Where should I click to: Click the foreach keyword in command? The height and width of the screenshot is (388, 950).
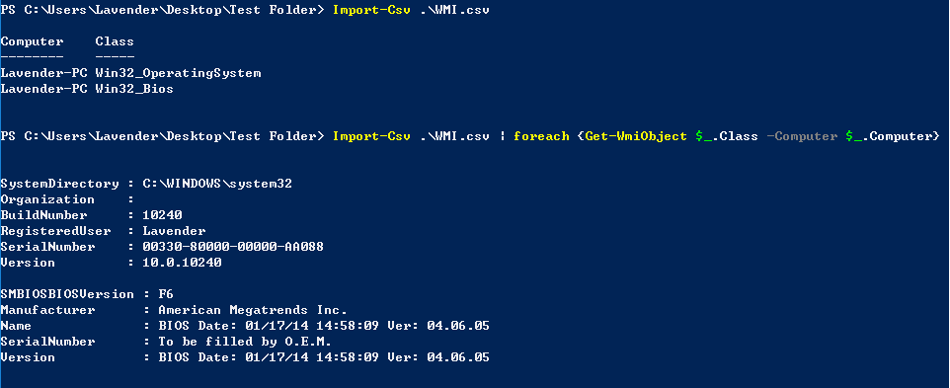tap(541, 136)
